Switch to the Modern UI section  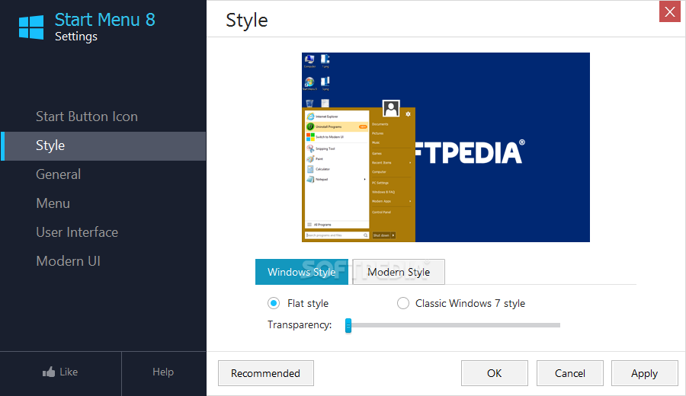69,261
